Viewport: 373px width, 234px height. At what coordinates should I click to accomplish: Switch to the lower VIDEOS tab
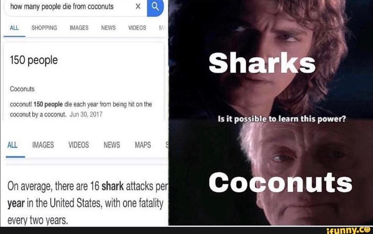[79, 145]
